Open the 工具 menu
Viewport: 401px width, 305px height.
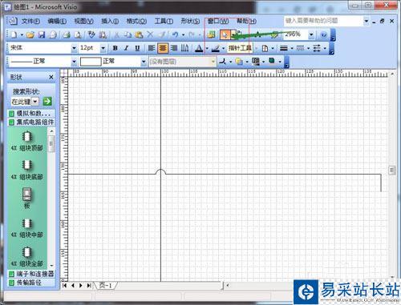pyautogui.click(x=164, y=21)
